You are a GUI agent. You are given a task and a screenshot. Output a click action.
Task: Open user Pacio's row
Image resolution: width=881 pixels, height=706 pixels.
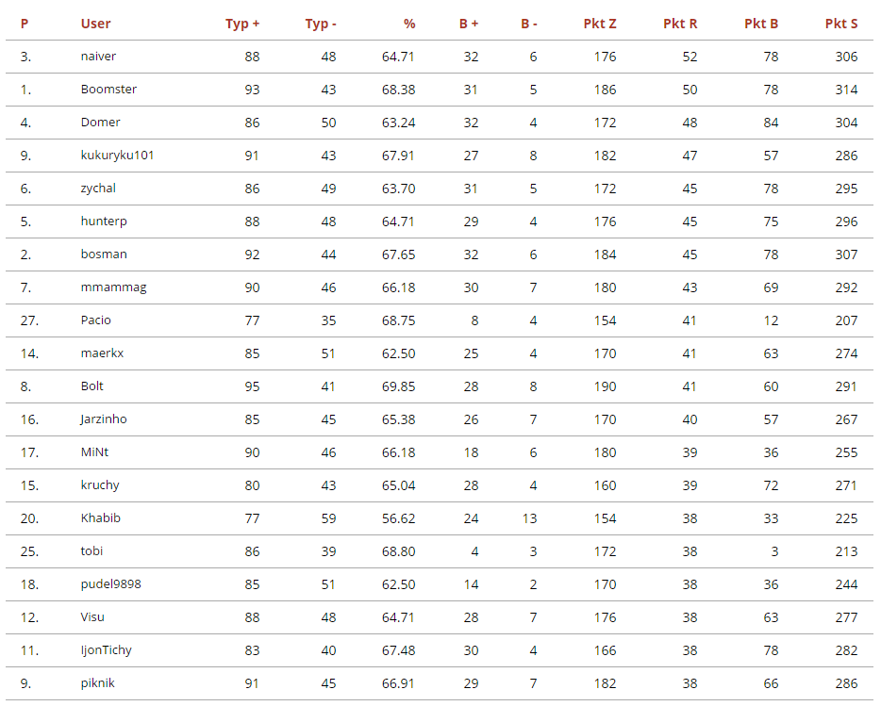96,320
